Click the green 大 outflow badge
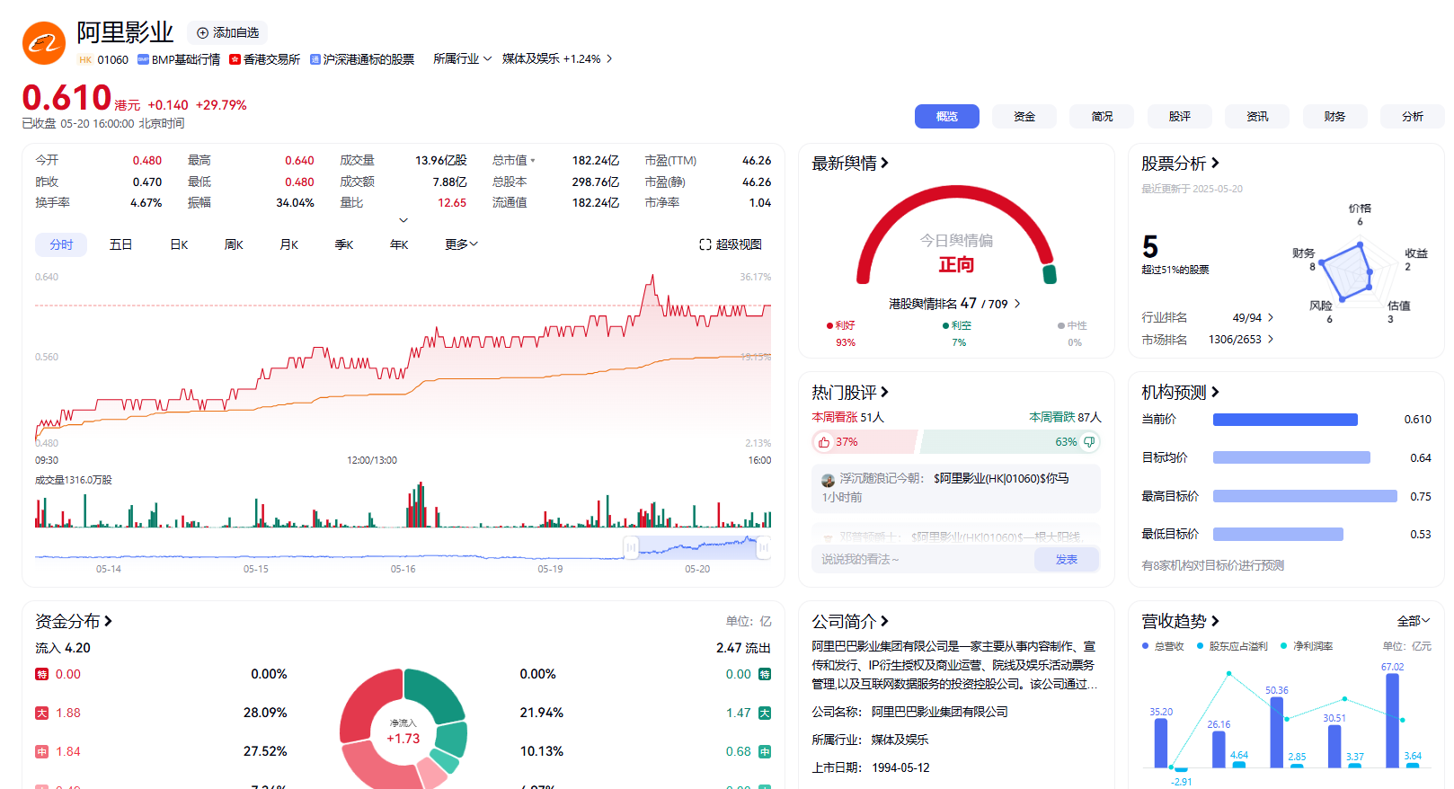This screenshot has height=789, width=1454. (765, 713)
